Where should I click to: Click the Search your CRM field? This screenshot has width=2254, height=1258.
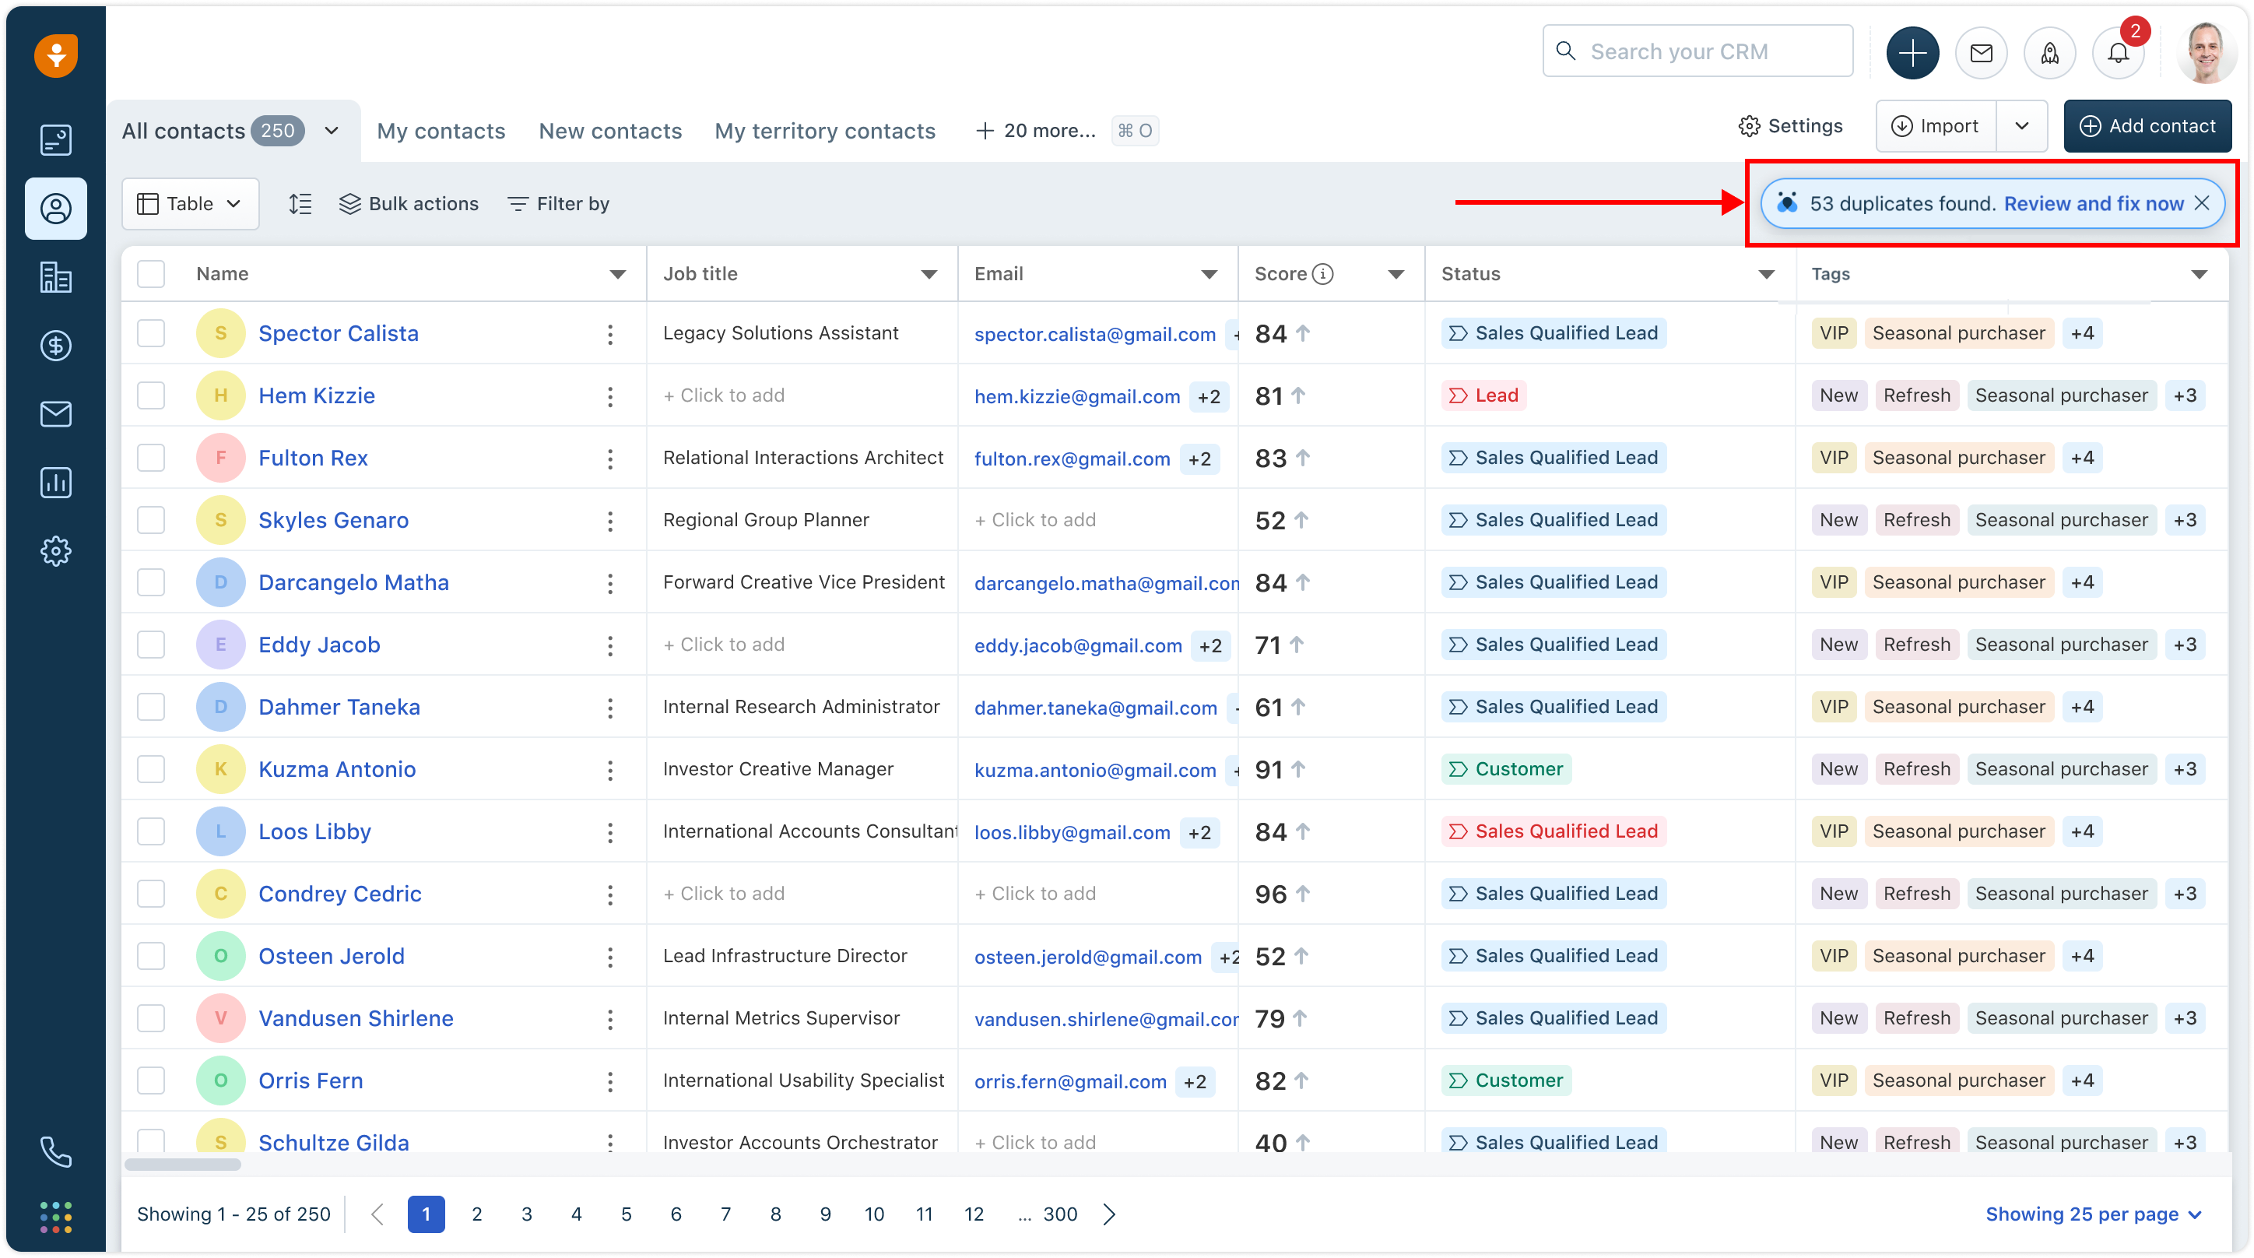1698,51
